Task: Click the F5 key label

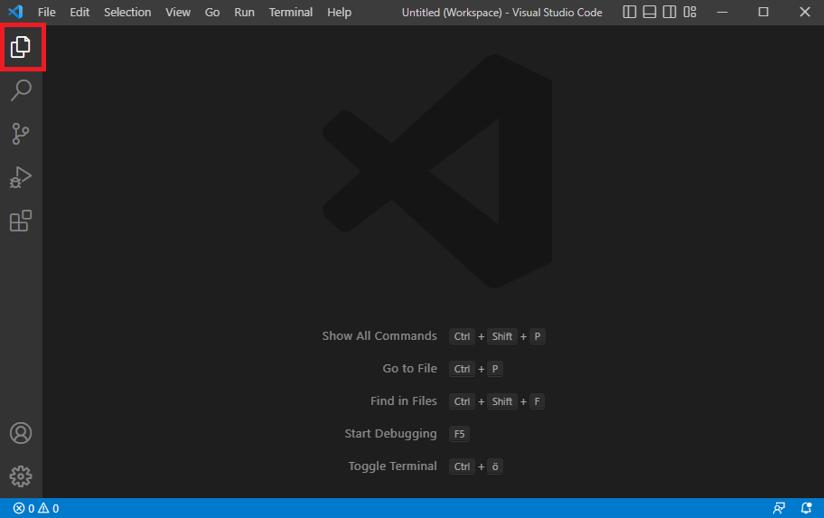Action: (x=459, y=434)
